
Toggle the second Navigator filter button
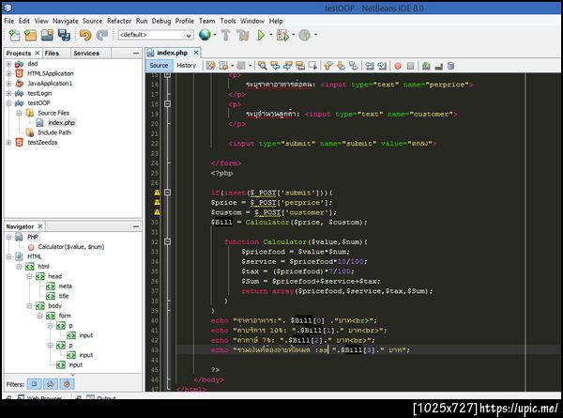[51, 384]
